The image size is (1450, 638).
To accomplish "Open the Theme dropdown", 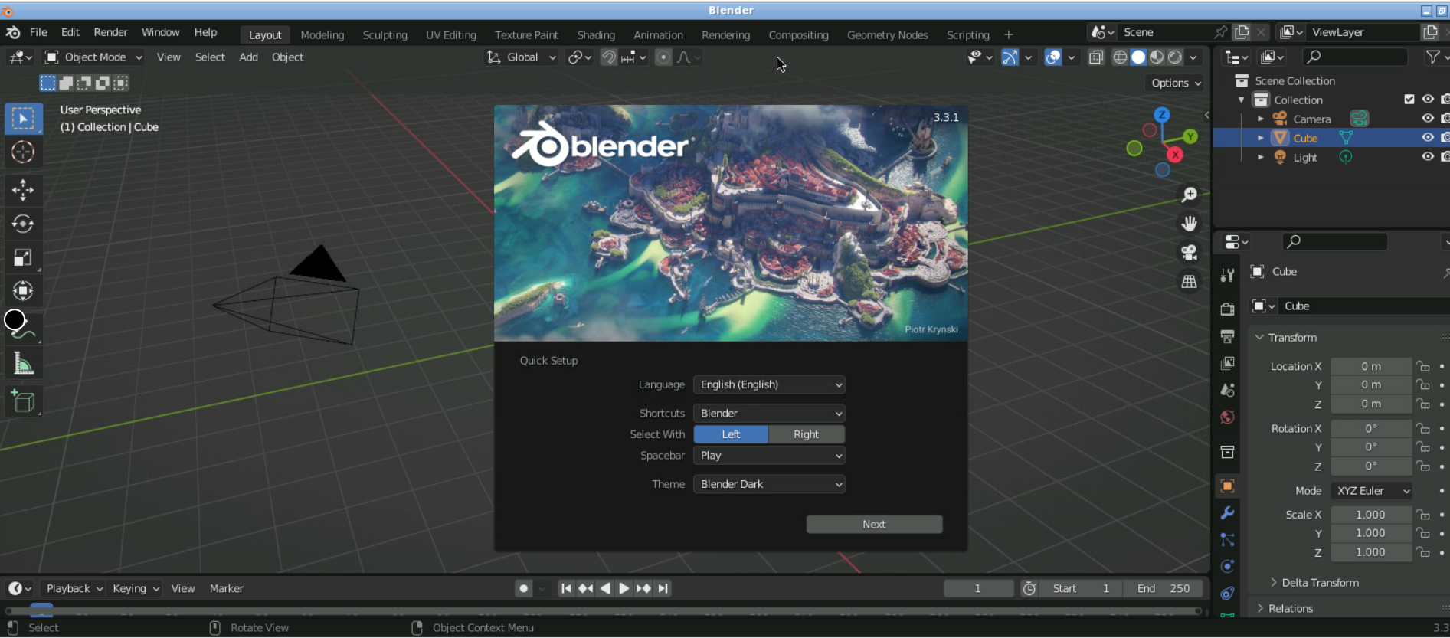I will 769,484.
